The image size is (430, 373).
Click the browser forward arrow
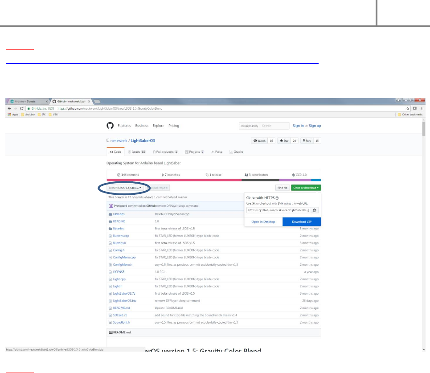coord(15,108)
